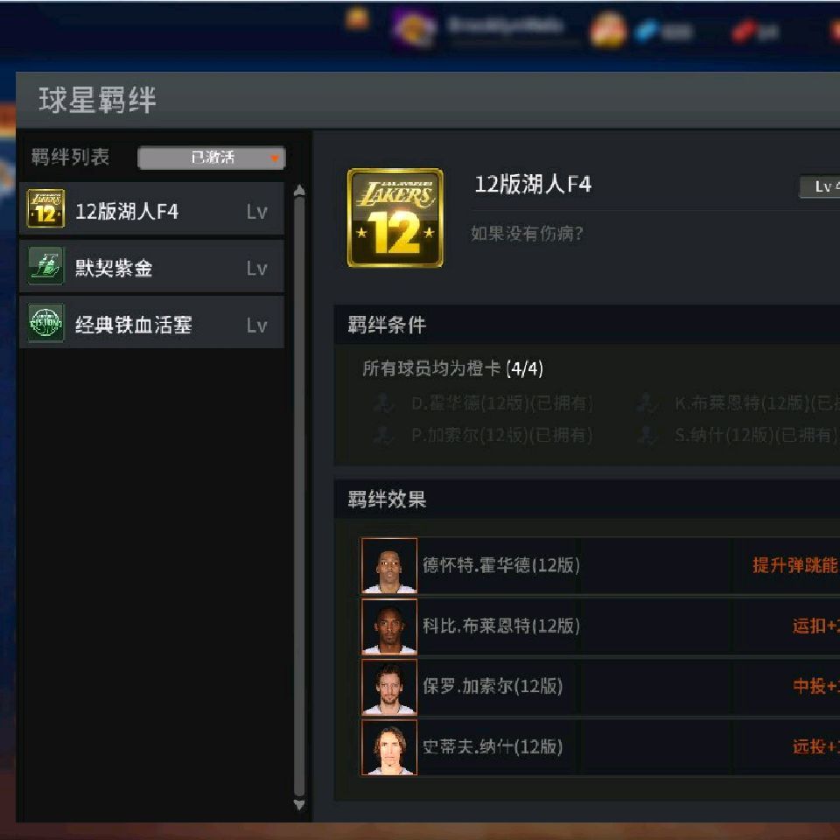Open the 已激活 filter dropdown
Image resolution: width=840 pixels, height=840 pixels.
(212, 157)
